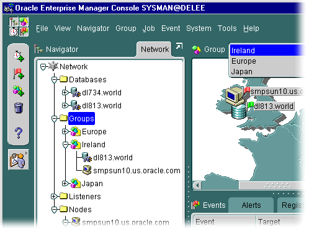This screenshot has height=232, width=309.
Task: Click the Japan group icon in tree
Action: [75, 183]
